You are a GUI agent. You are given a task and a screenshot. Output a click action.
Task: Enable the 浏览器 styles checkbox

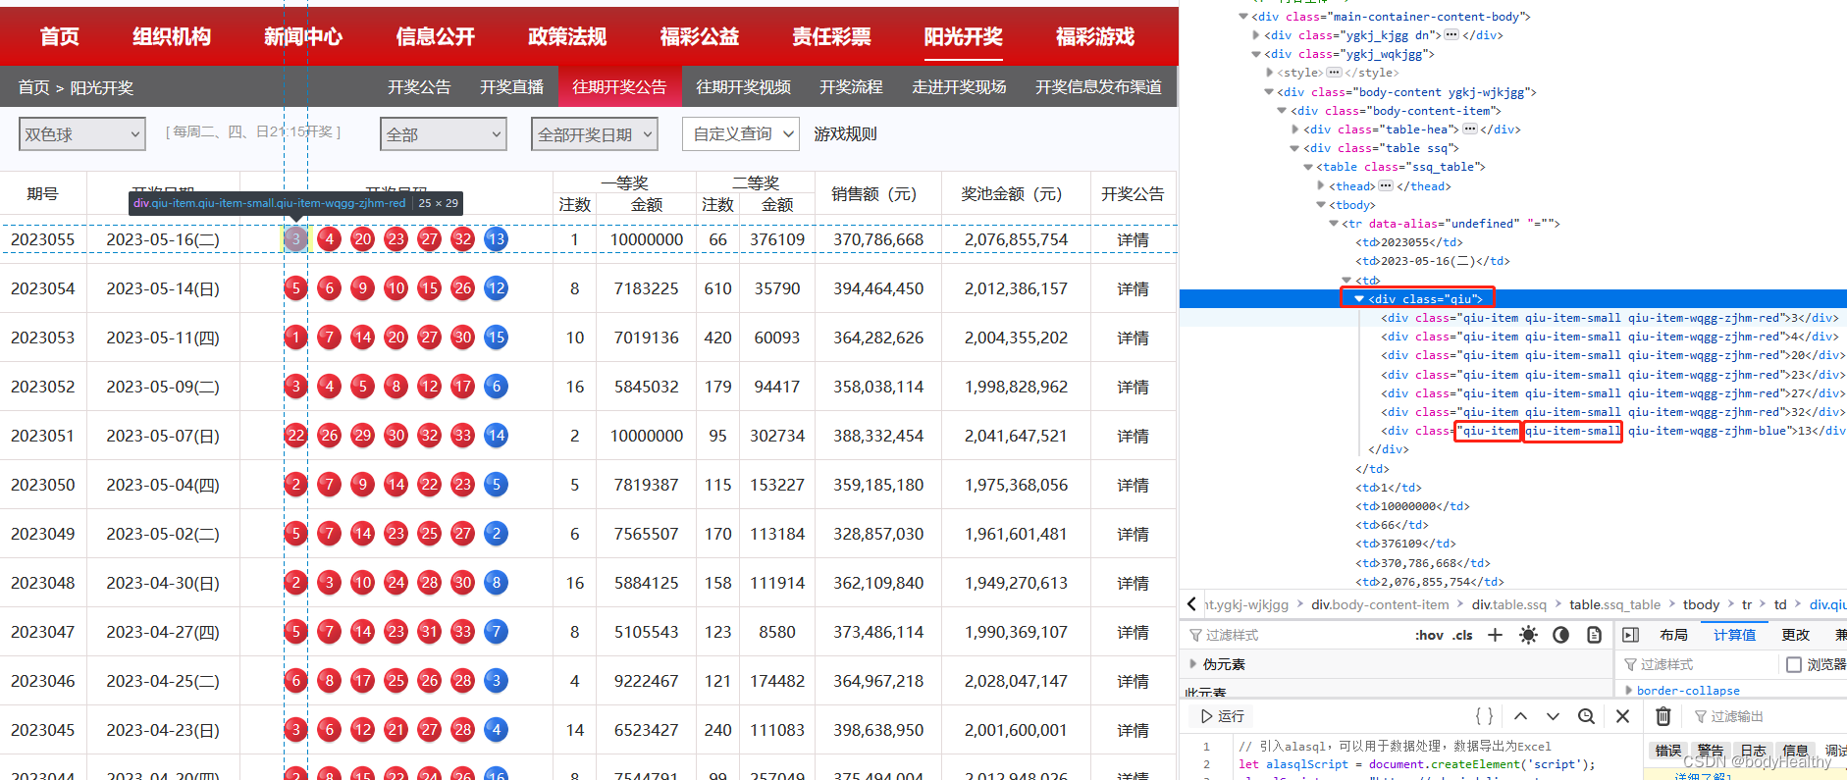coord(1794,664)
